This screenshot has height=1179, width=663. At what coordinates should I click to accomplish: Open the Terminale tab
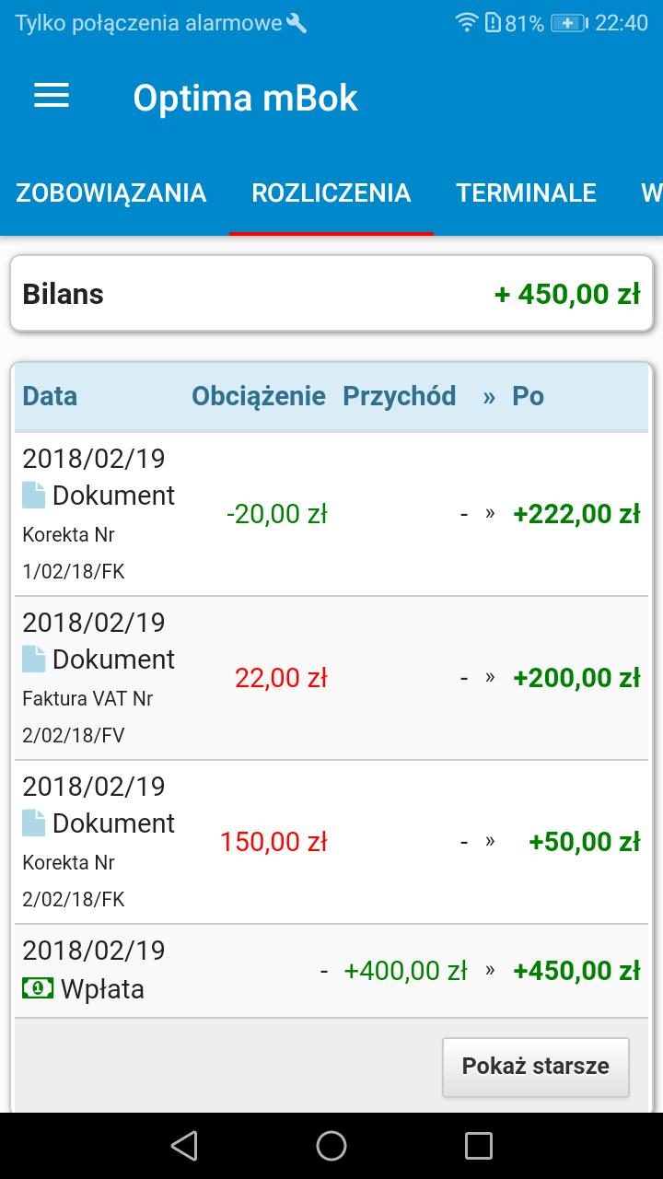click(x=527, y=193)
